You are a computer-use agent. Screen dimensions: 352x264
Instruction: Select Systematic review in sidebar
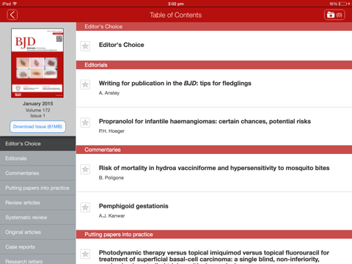pyautogui.click(x=38, y=217)
